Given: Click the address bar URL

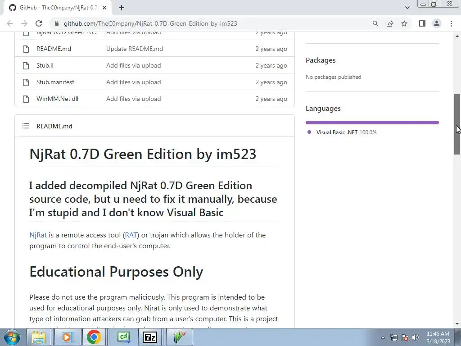Looking at the screenshot, I should (150, 23).
